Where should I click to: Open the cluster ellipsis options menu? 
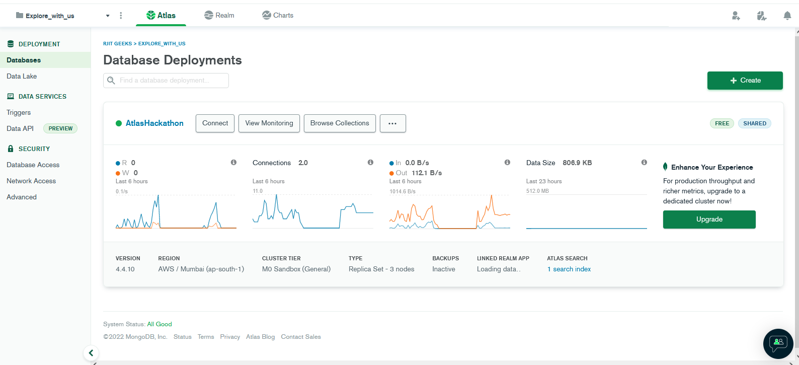pos(393,123)
